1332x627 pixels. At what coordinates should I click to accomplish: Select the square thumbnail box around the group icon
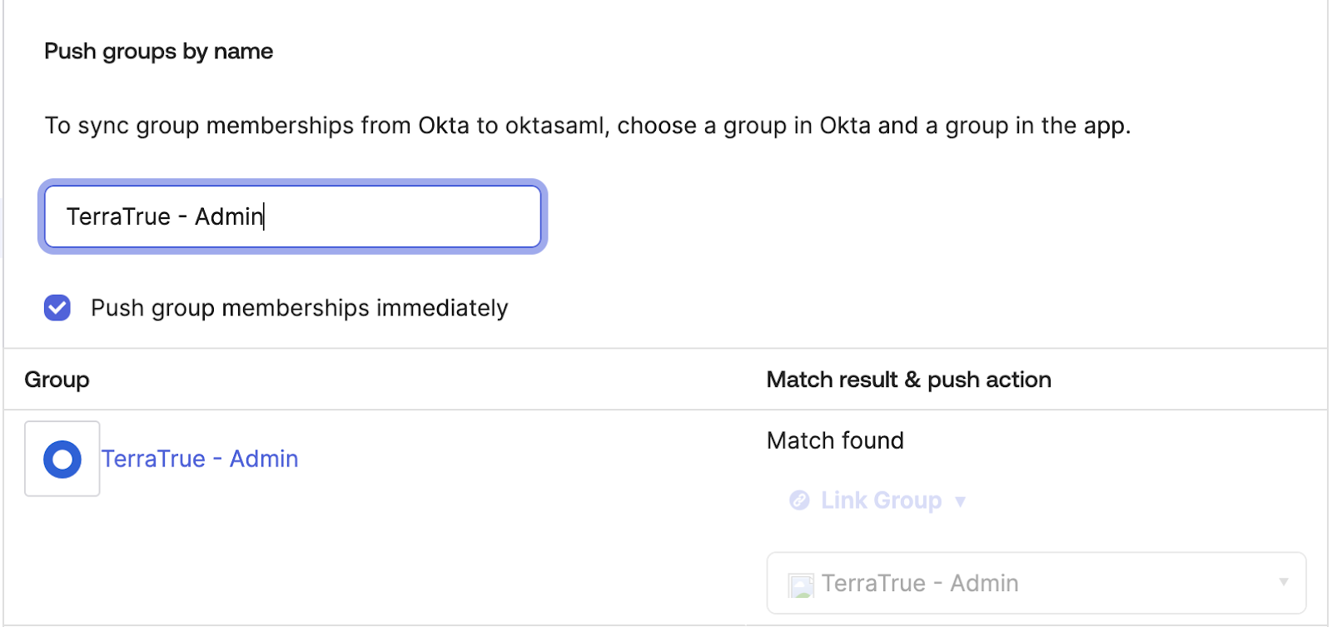[62, 459]
